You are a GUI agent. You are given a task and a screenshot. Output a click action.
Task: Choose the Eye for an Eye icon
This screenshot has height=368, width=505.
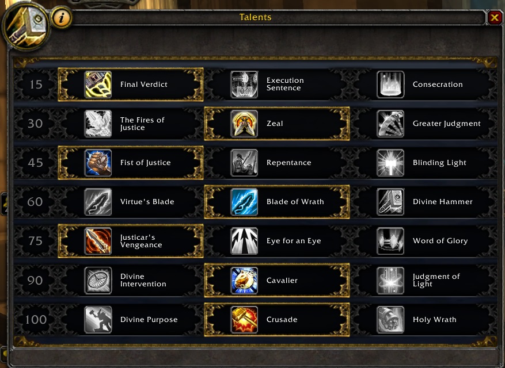point(244,241)
